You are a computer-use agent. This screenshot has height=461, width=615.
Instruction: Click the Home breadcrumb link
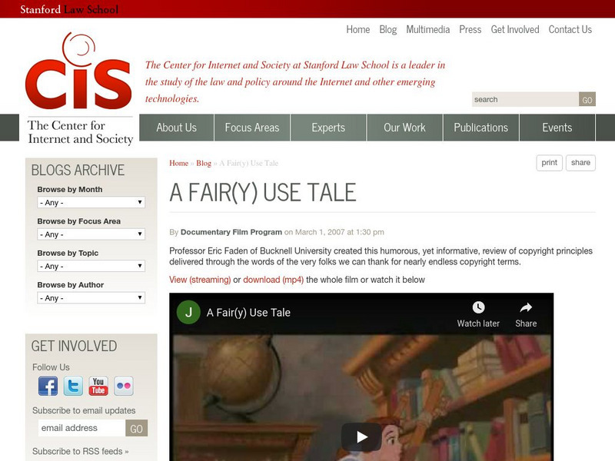179,163
